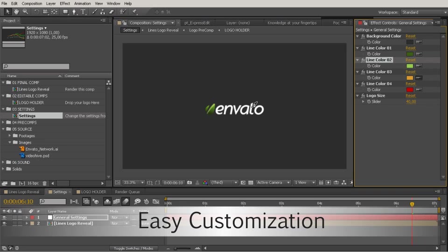Screen dimensions: 448x252
Task: Select the Eraser tool
Action: coord(112,12)
